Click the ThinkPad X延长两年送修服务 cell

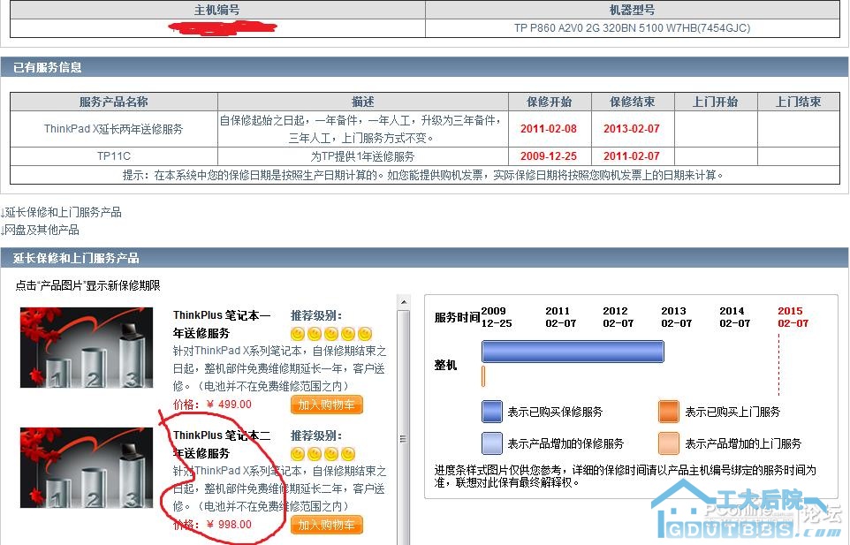(x=114, y=129)
